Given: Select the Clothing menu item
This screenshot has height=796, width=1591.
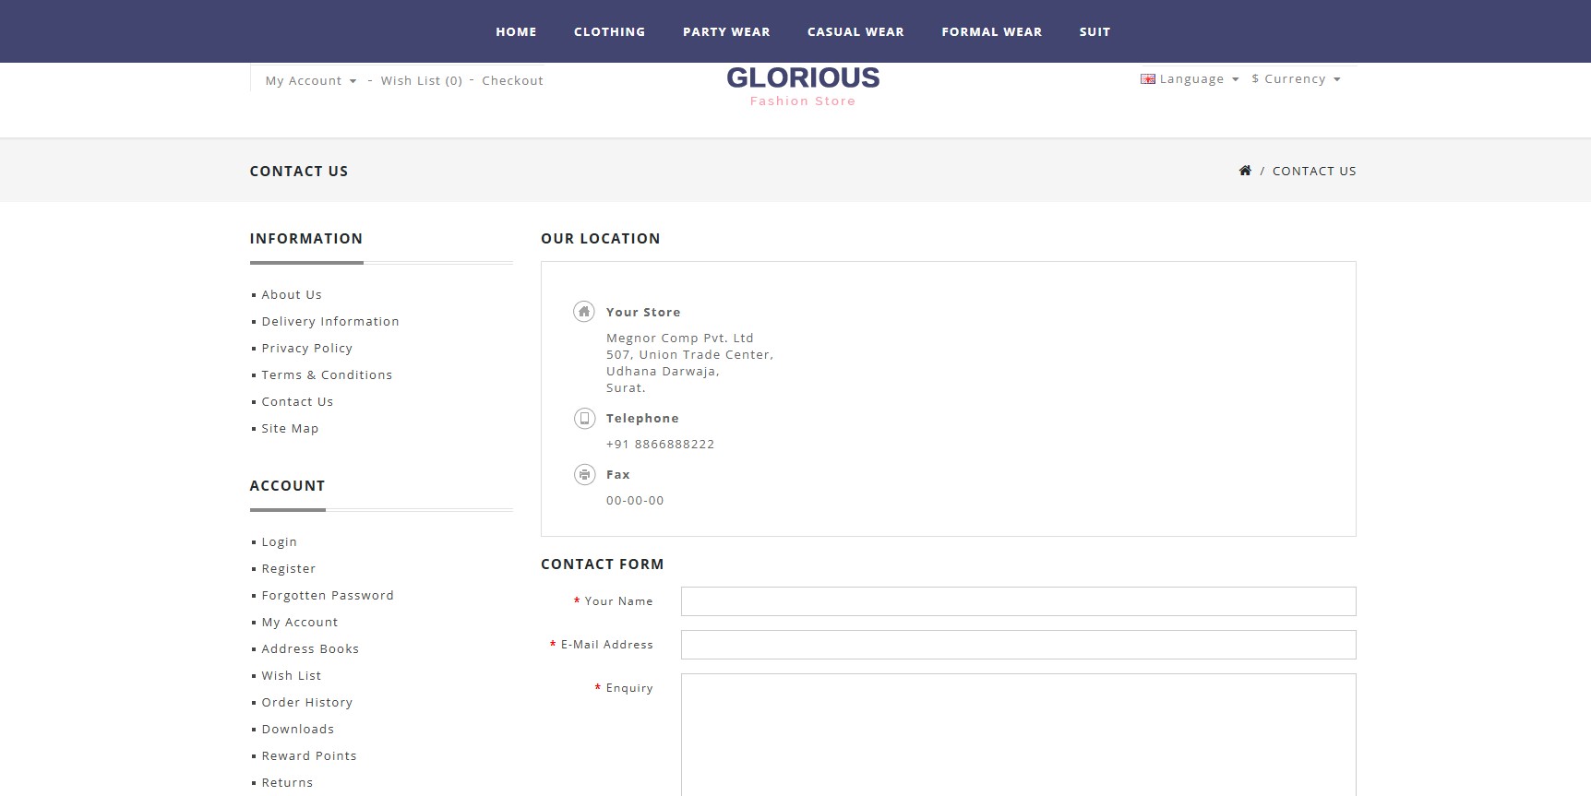Looking at the screenshot, I should [610, 31].
